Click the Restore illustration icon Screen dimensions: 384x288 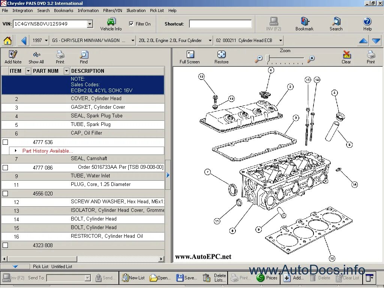(x=221, y=57)
